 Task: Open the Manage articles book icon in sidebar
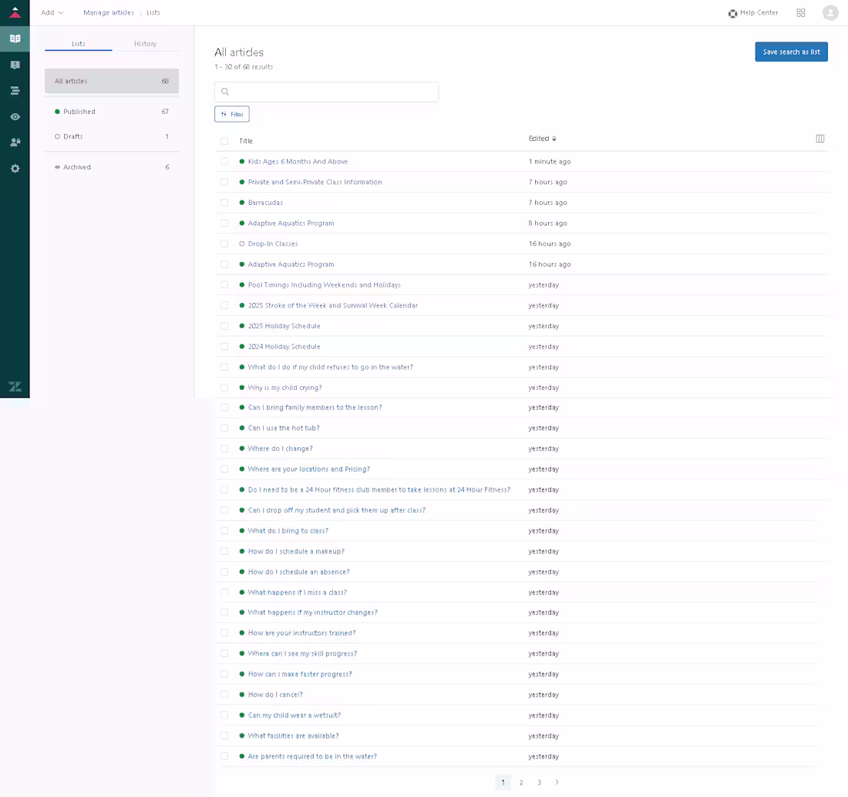coord(15,38)
